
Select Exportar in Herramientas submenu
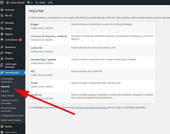[x=5, y=91]
